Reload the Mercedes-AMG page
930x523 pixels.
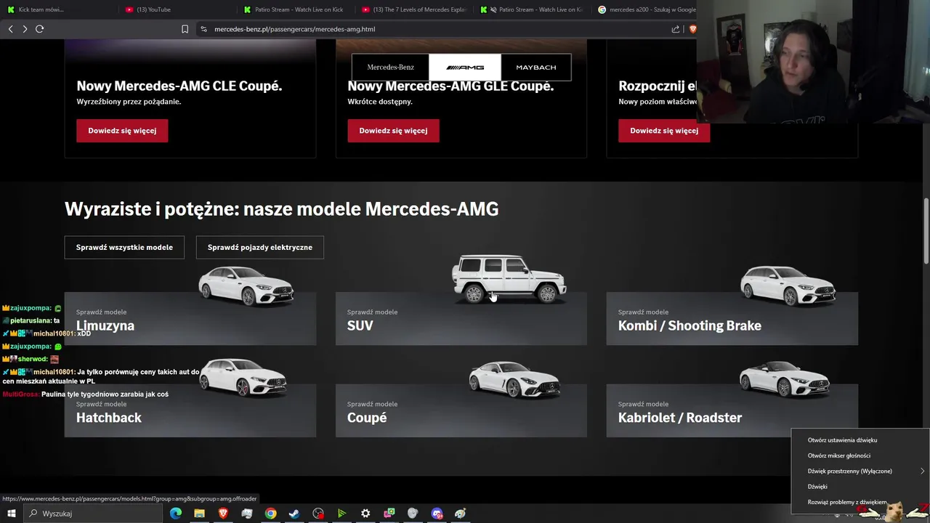click(39, 29)
